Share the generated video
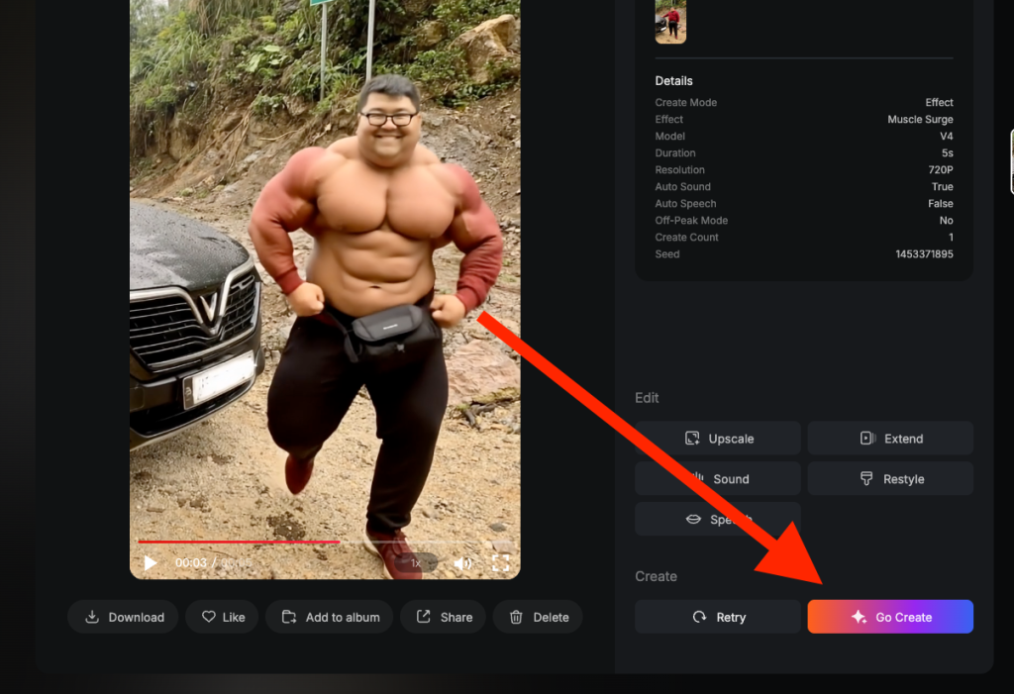 444,617
